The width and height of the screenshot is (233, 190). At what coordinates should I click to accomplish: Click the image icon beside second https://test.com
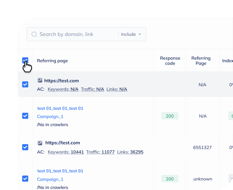40,143
